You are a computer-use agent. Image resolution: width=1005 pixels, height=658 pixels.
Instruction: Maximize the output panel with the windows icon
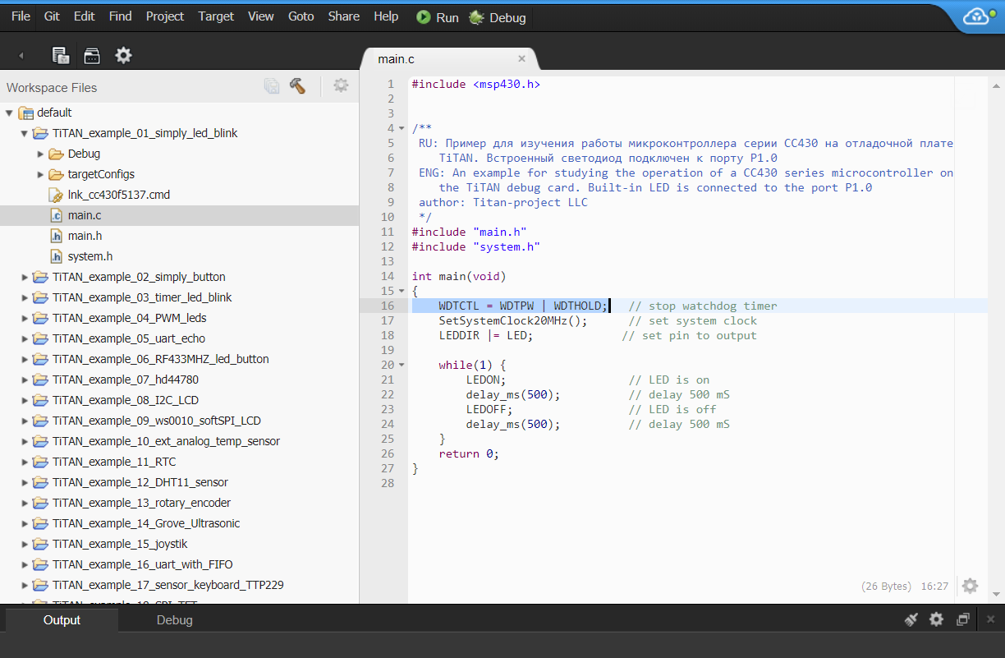pyautogui.click(x=963, y=619)
